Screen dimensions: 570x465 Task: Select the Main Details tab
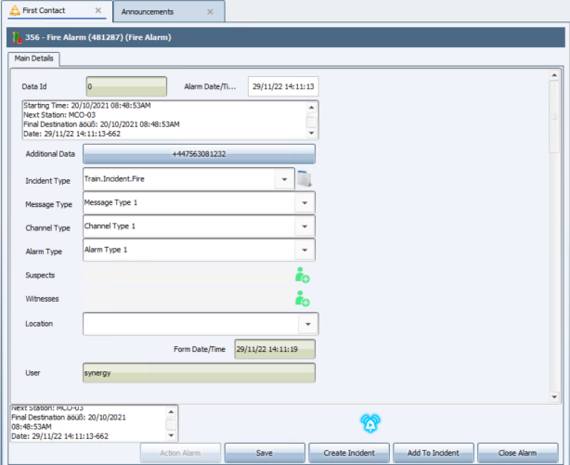pos(35,58)
